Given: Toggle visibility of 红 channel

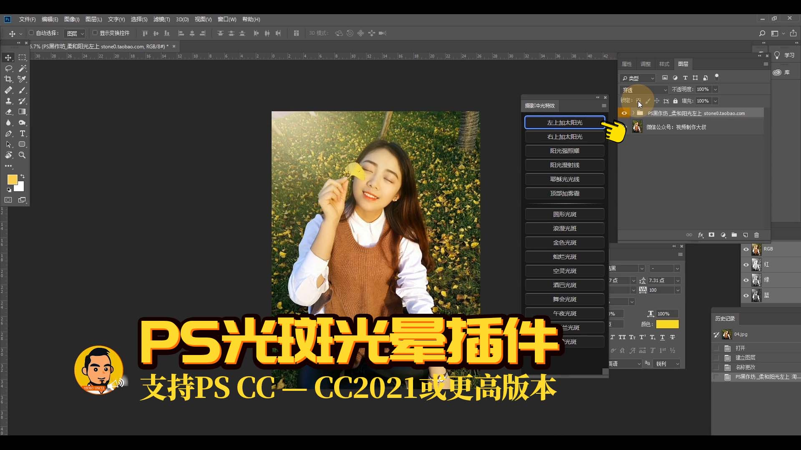Looking at the screenshot, I should pyautogui.click(x=746, y=265).
